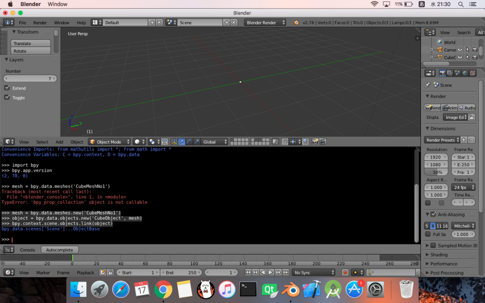Select the translate manipulator arrow

(181, 142)
